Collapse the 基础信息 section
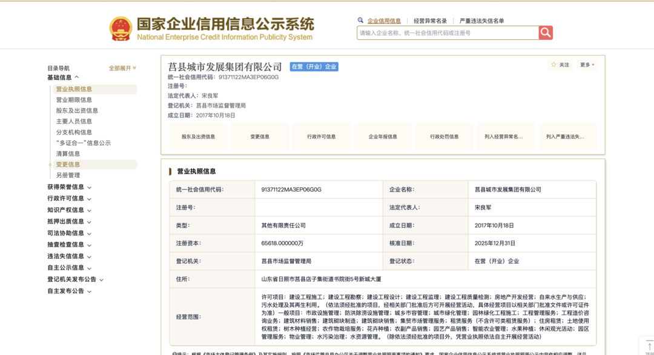Screen dimensions: 654x355 (63, 77)
